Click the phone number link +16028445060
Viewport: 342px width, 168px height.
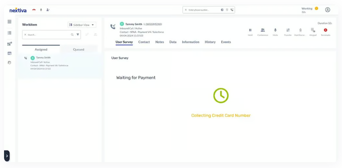[x=153, y=24]
